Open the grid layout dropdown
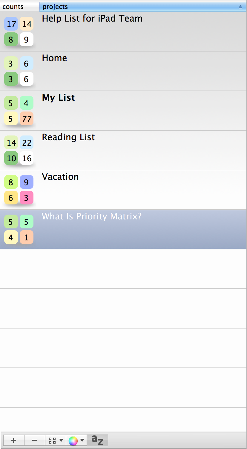Image resolution: width=247 pixels, height=449 pixels. tap(56, 440)
